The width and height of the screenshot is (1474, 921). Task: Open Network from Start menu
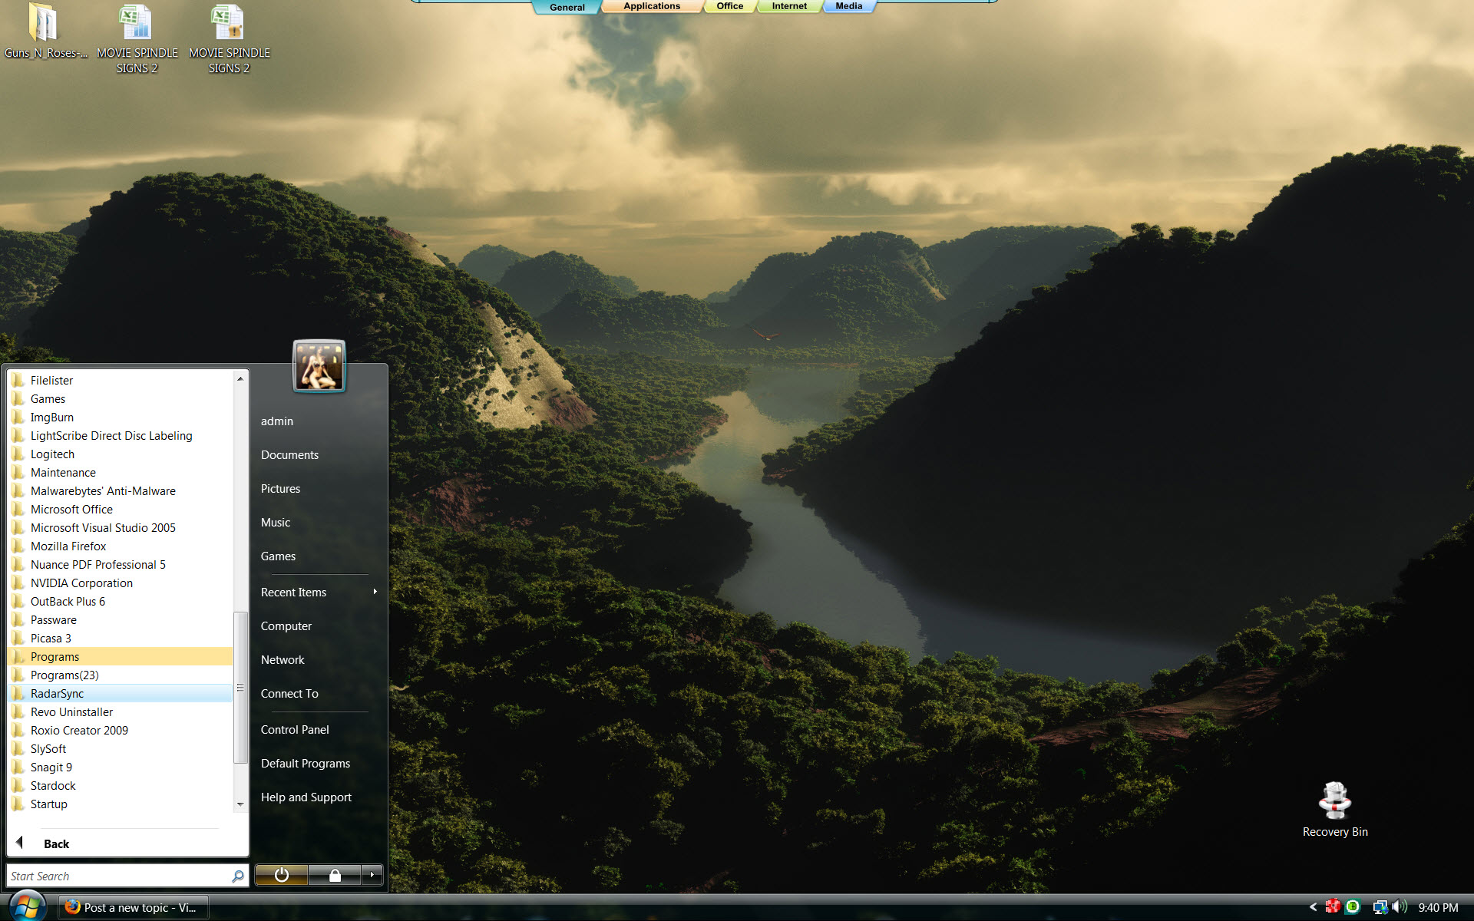click(283, 660)
